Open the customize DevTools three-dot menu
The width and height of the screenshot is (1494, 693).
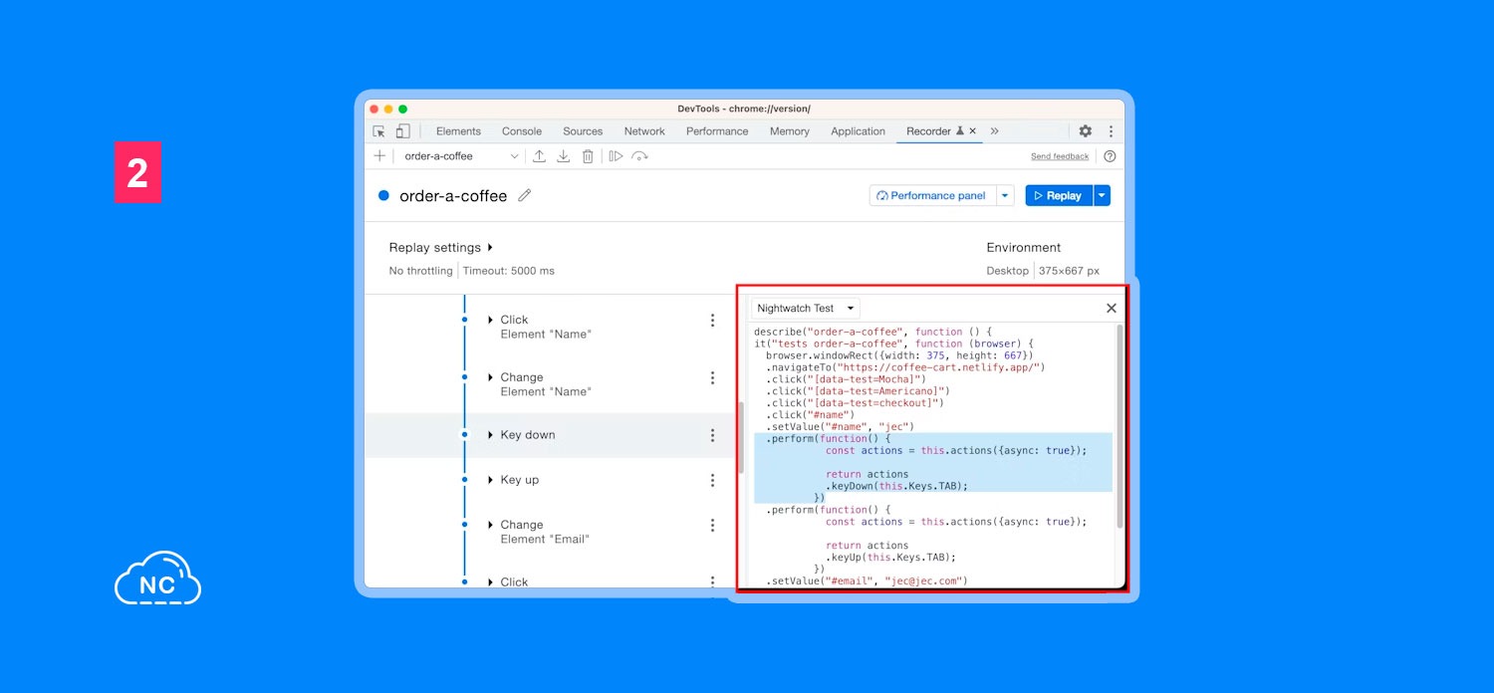pos(1111,131)
